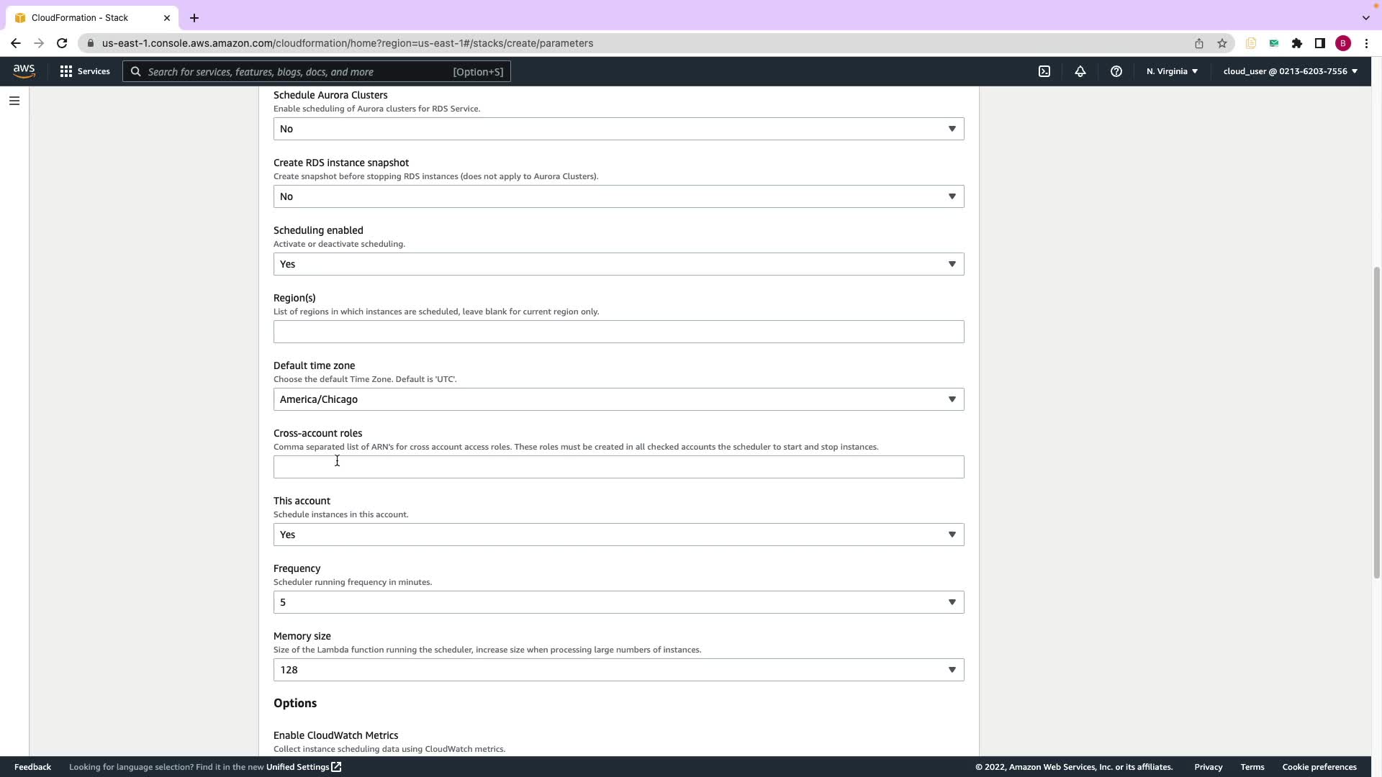Expand the Default time zone dropdown
1382x777 pixels.
(x=618, y=399)
